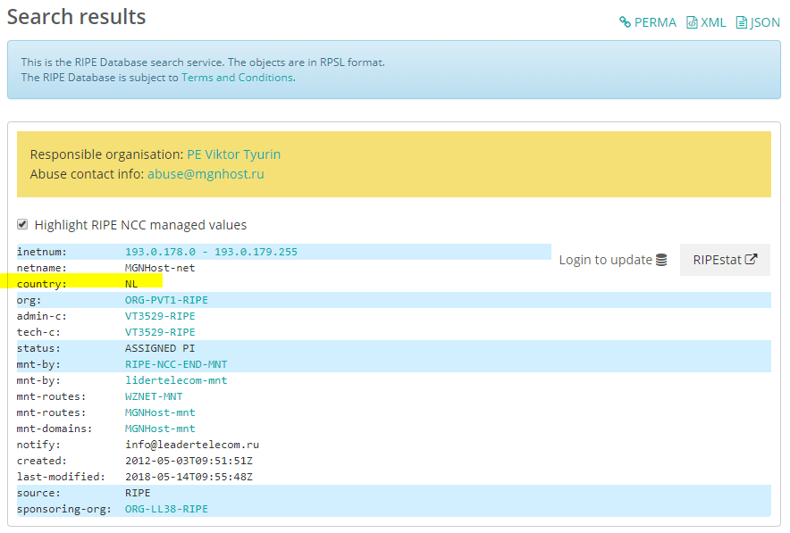Open org ORG-PVT1-RIPE
This screenshot has height=533, width=790.
click(x=166, y=300)
